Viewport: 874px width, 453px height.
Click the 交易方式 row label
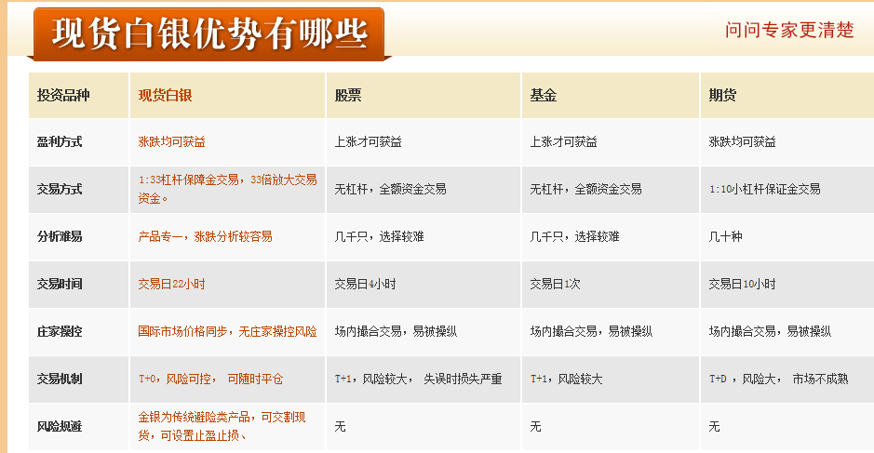(x=60, y=190)
